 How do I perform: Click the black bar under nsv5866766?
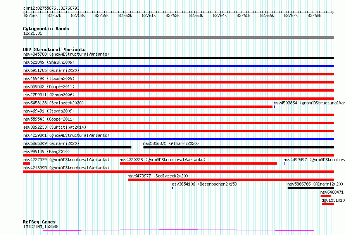(311, 188)
